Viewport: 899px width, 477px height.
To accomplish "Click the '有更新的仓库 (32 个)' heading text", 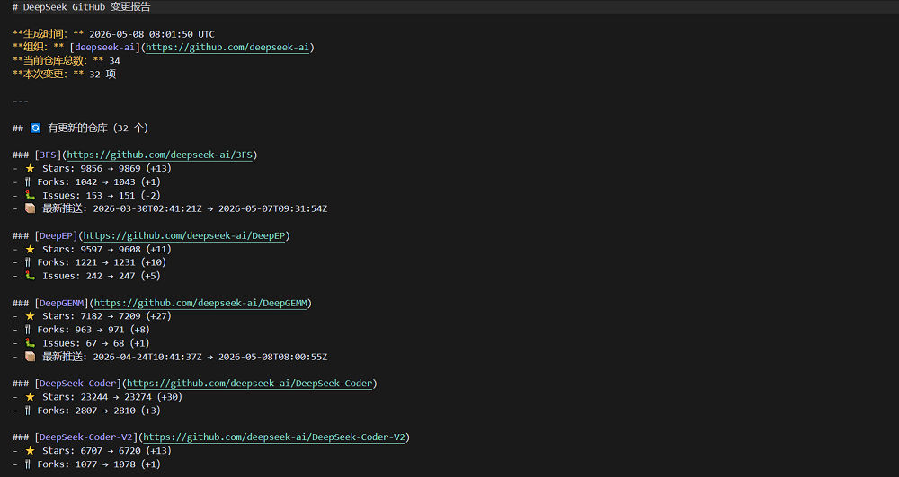I will [x=98, y=128].
